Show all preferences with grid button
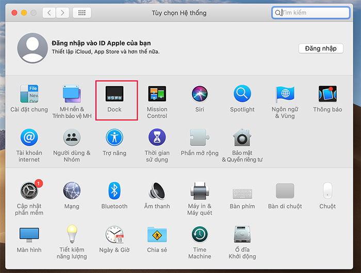 coord(81,13)
